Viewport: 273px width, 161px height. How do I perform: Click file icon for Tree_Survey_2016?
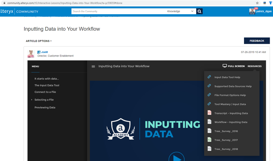click(x=209, y=131)
